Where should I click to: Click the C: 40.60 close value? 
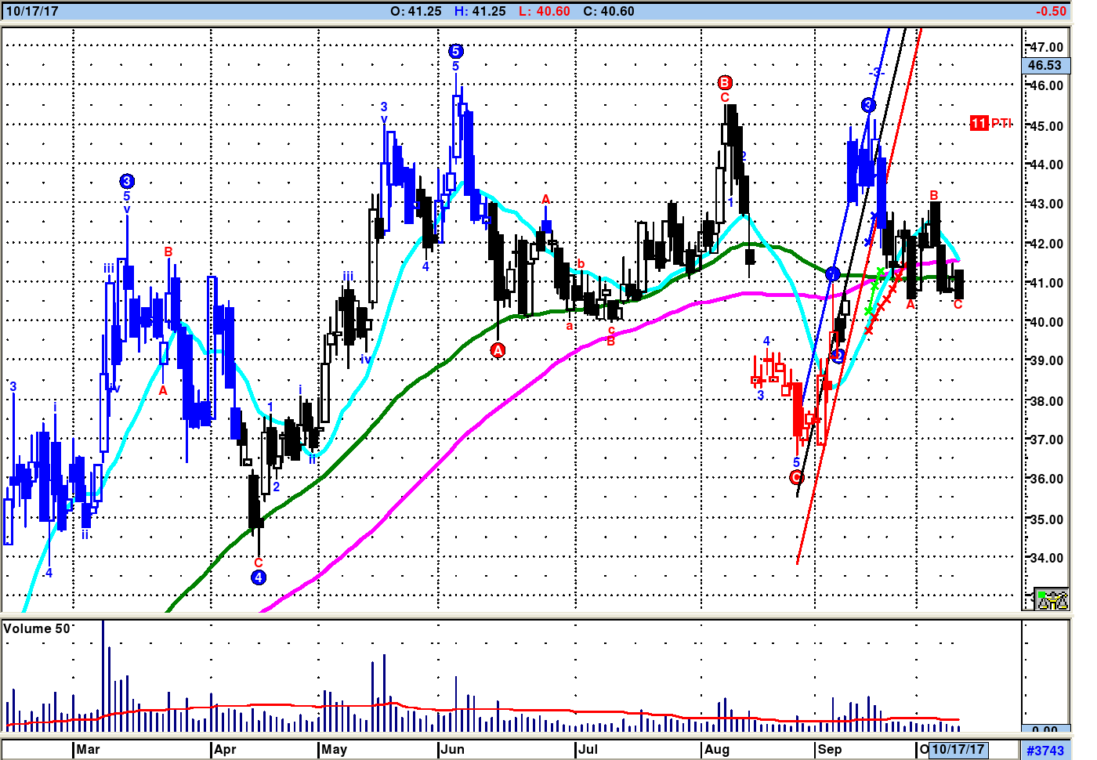(609, 11)
